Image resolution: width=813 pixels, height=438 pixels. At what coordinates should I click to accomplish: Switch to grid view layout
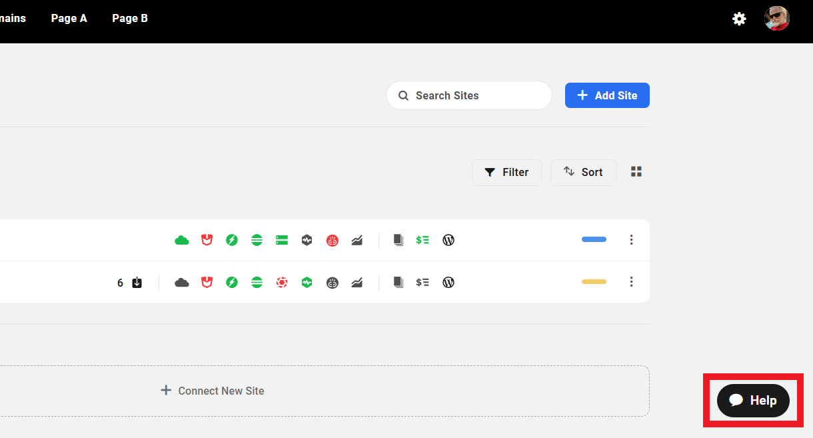pos(636,172)
